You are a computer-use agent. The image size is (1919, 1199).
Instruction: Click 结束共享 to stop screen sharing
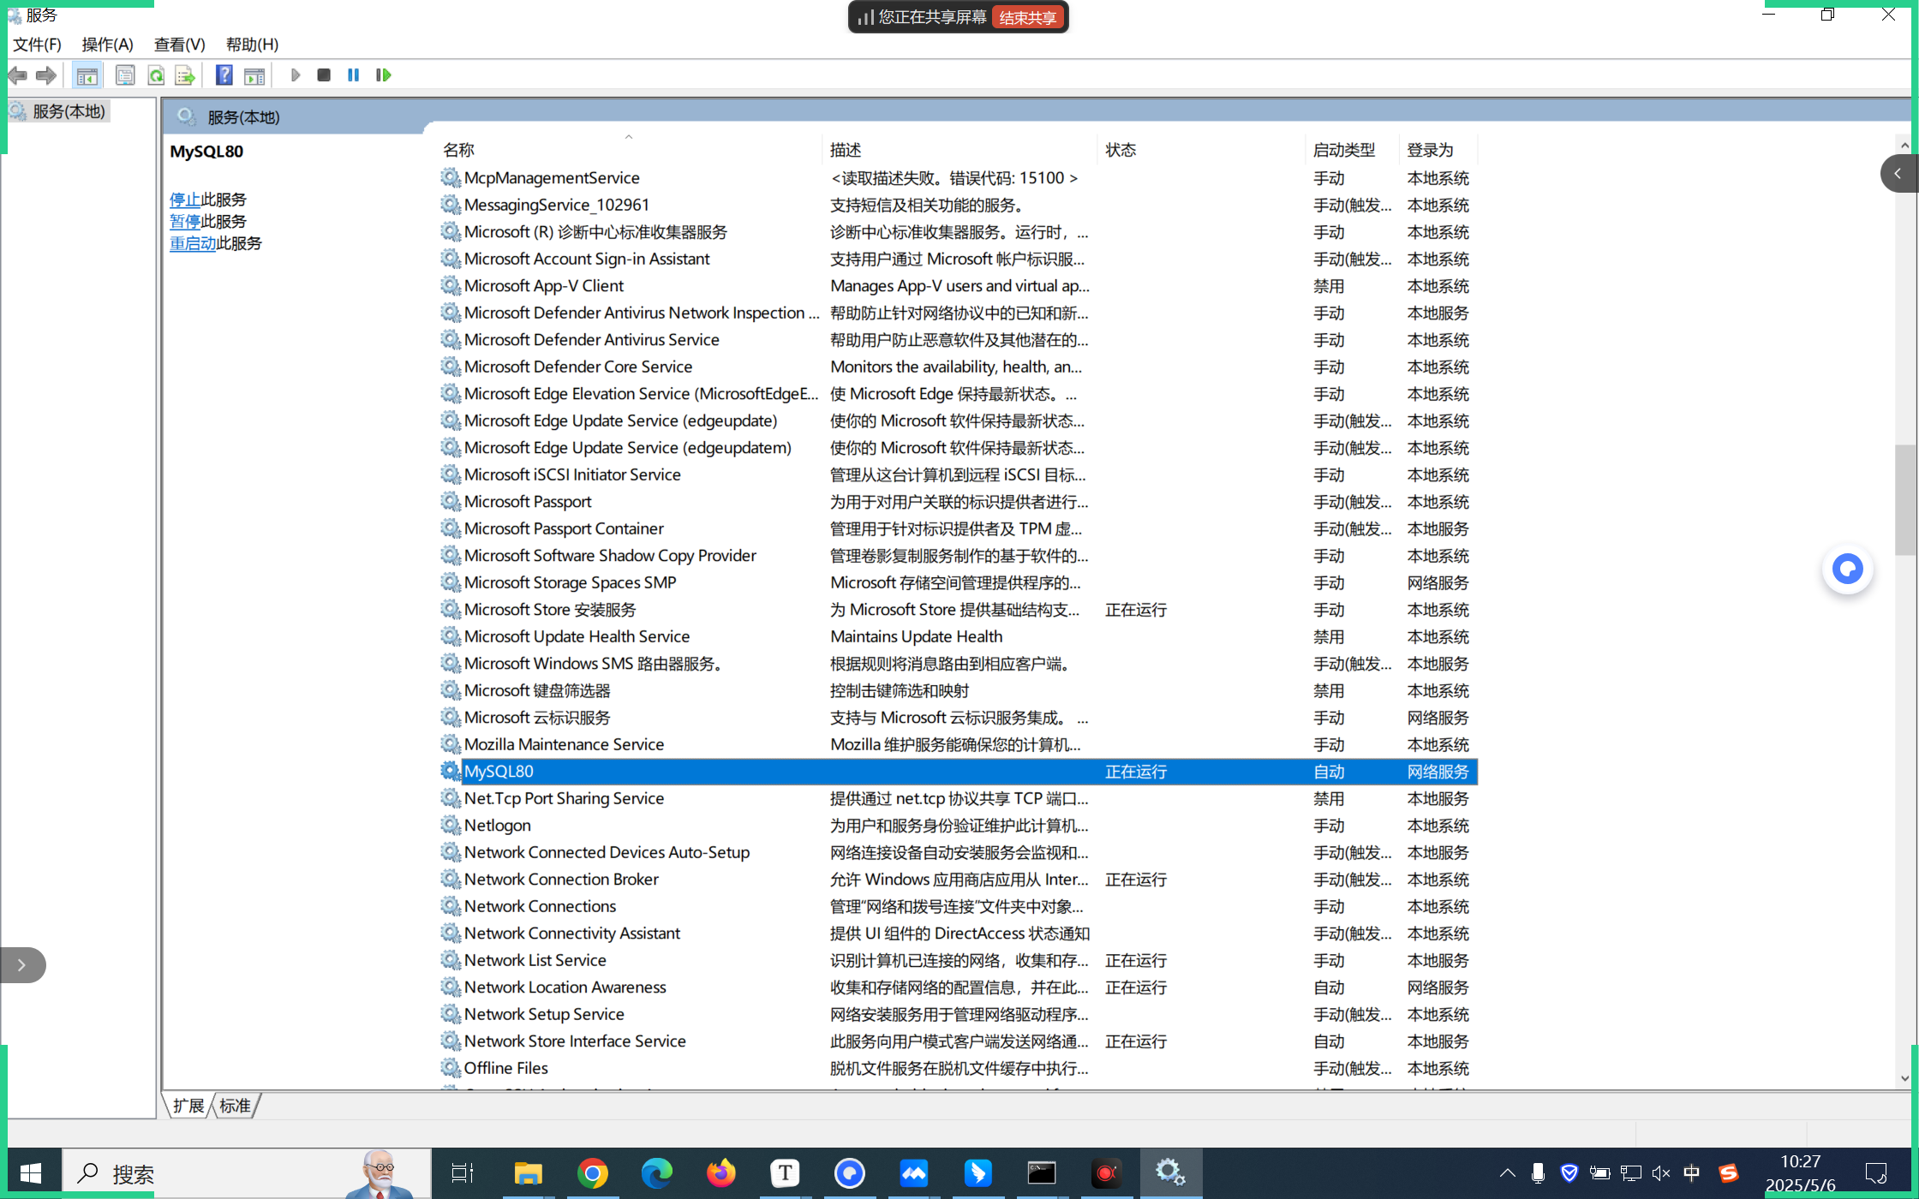[1027, 17]
